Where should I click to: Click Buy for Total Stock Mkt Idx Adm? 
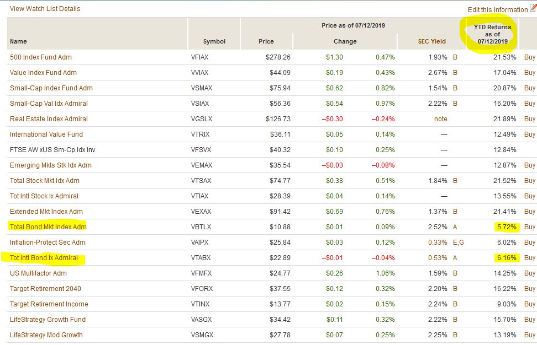point(529,180)
